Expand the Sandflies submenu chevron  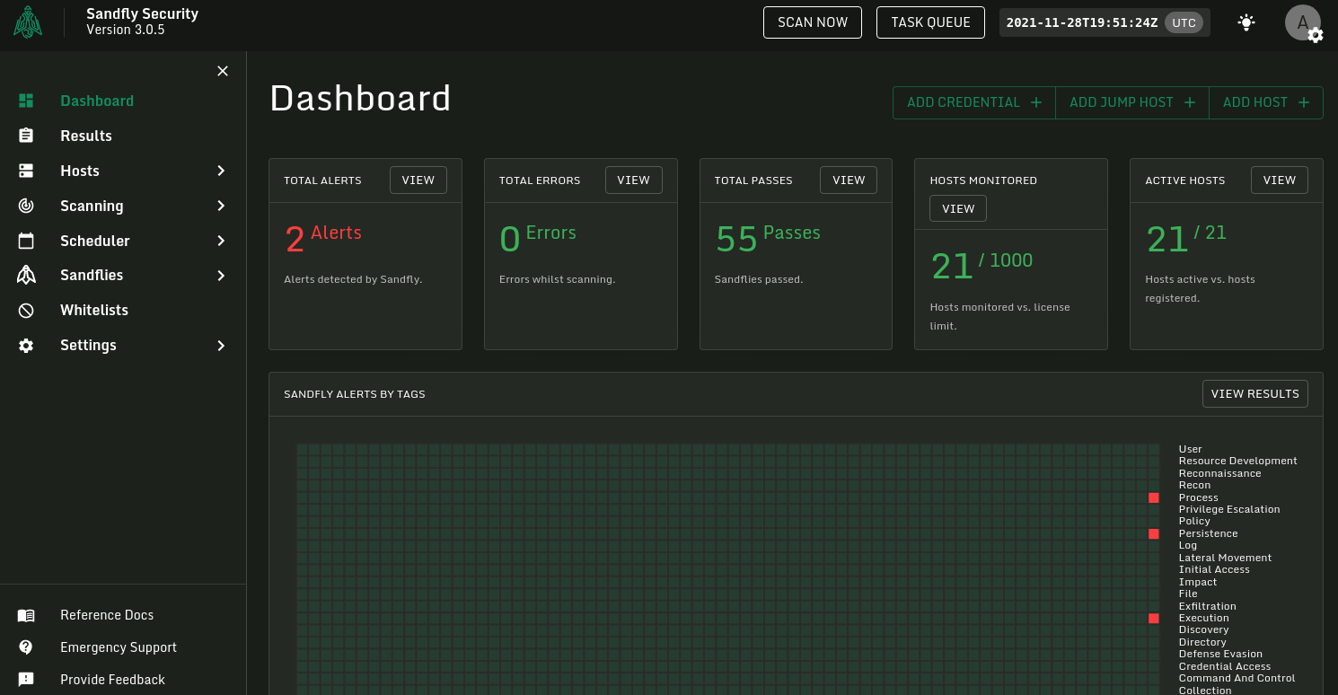coord(221,276)
